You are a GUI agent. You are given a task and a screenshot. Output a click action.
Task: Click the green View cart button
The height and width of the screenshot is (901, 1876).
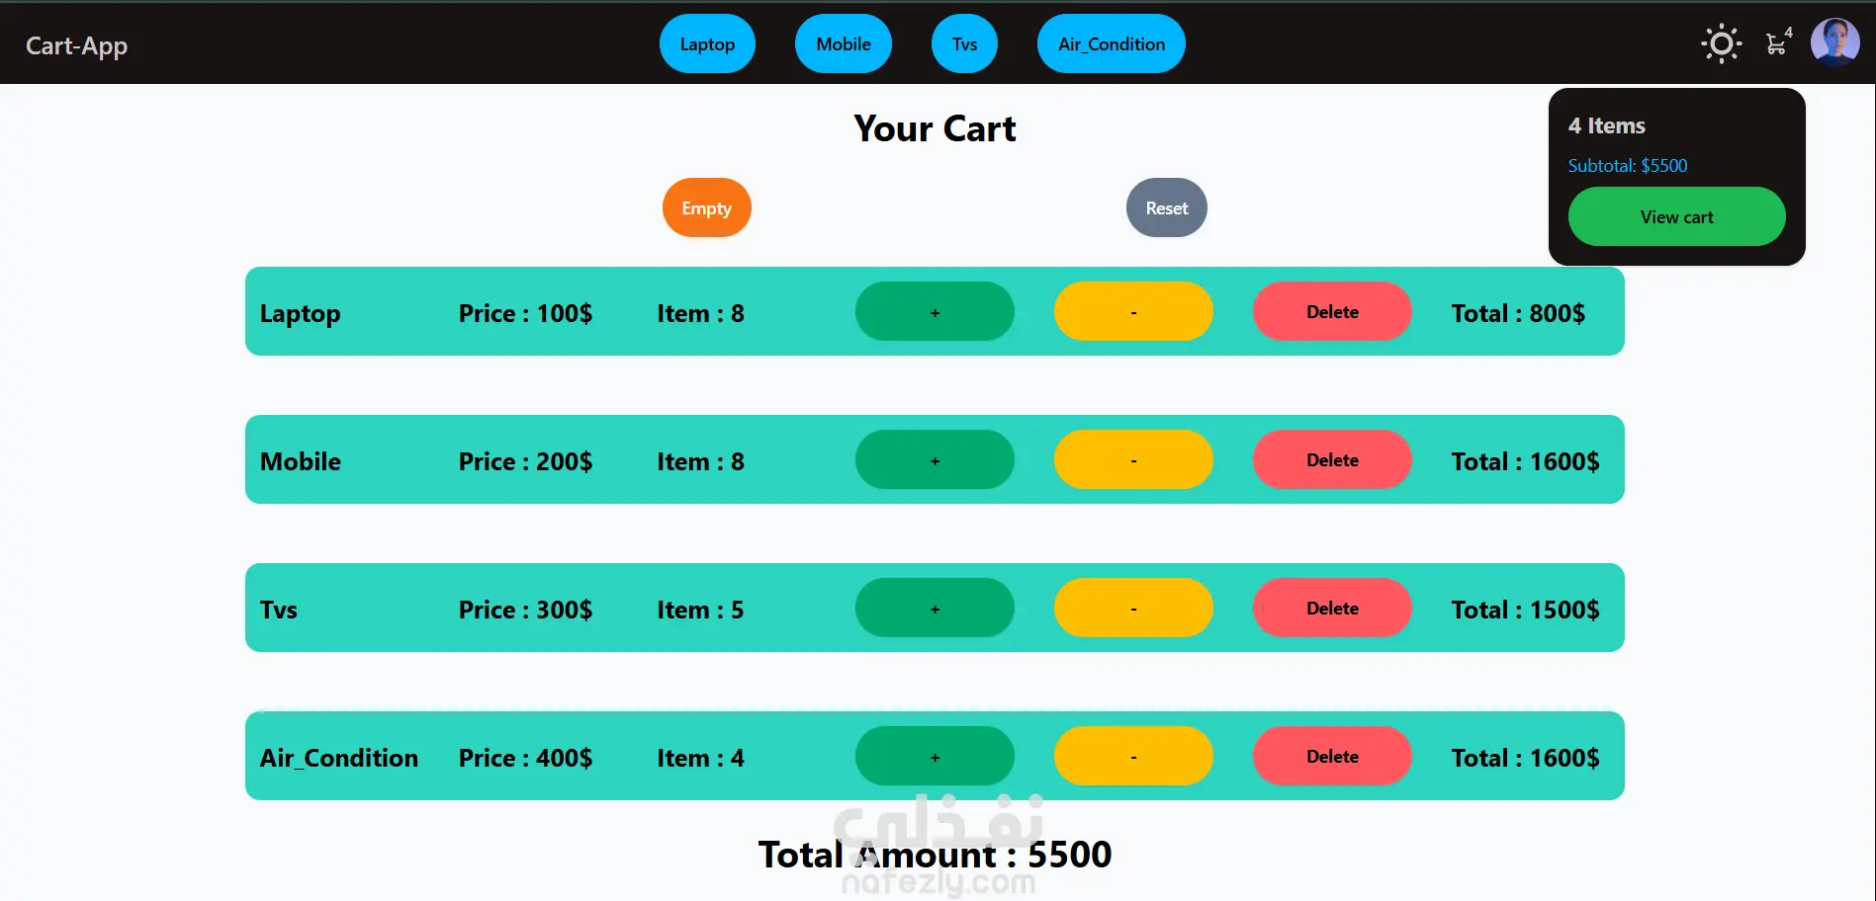(x=1676, y=217)
